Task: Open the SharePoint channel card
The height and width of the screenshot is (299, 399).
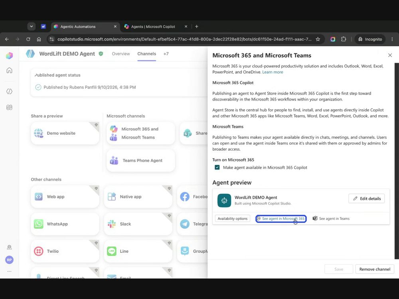Action: point(194,133)
